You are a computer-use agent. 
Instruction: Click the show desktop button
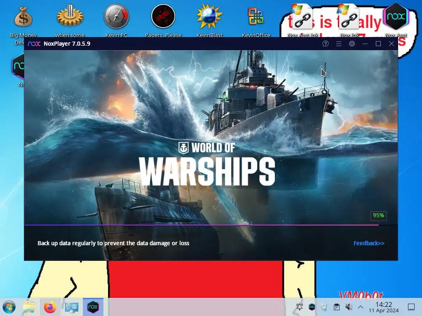(x=411, y=307)
